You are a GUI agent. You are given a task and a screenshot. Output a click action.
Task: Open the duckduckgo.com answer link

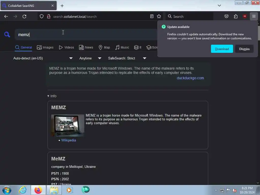click(x=190, y=78)
